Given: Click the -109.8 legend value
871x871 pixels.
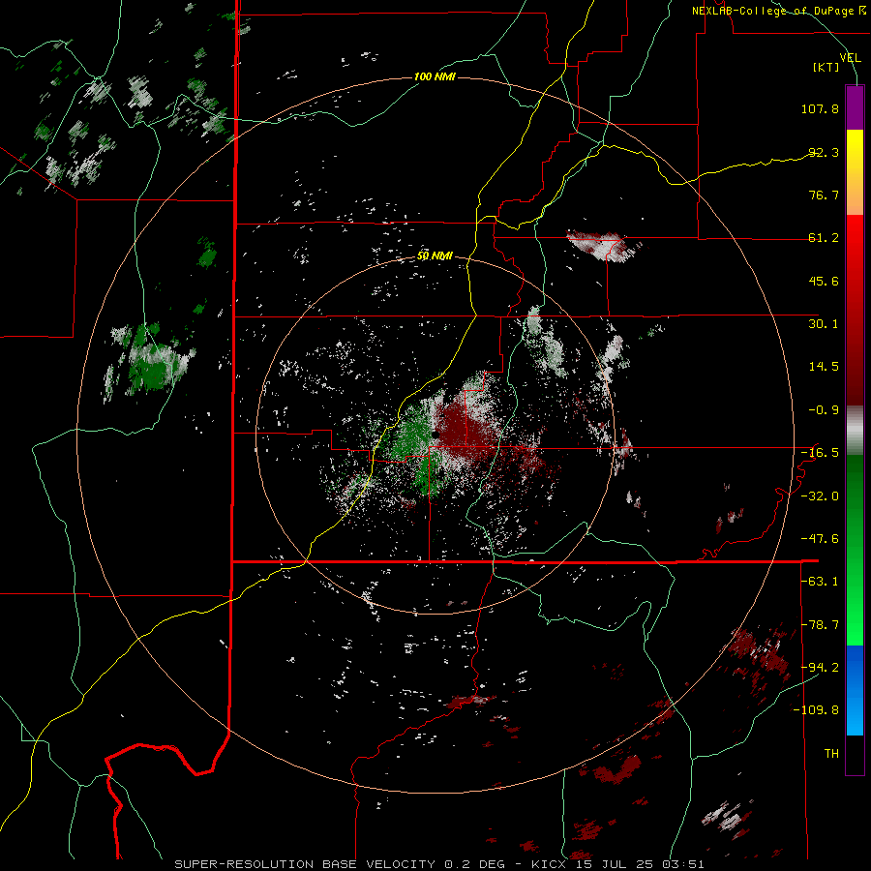Looking at the screenshot, I should click(x=817, y=710).
